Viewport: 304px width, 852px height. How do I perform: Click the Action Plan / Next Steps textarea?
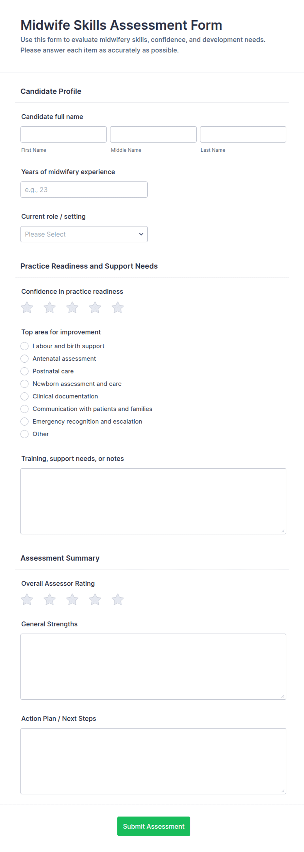(x=153, y=761)
